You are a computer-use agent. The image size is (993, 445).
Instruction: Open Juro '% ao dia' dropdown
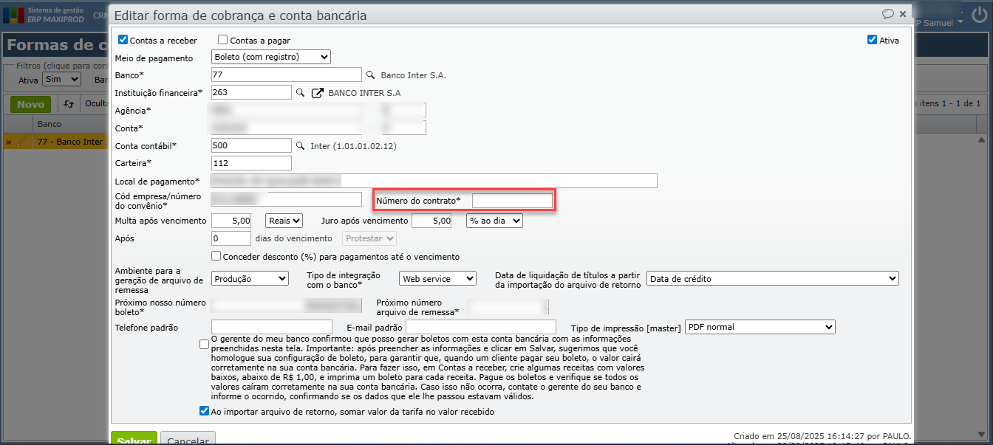pyautogui.click(x=495, y=220)
